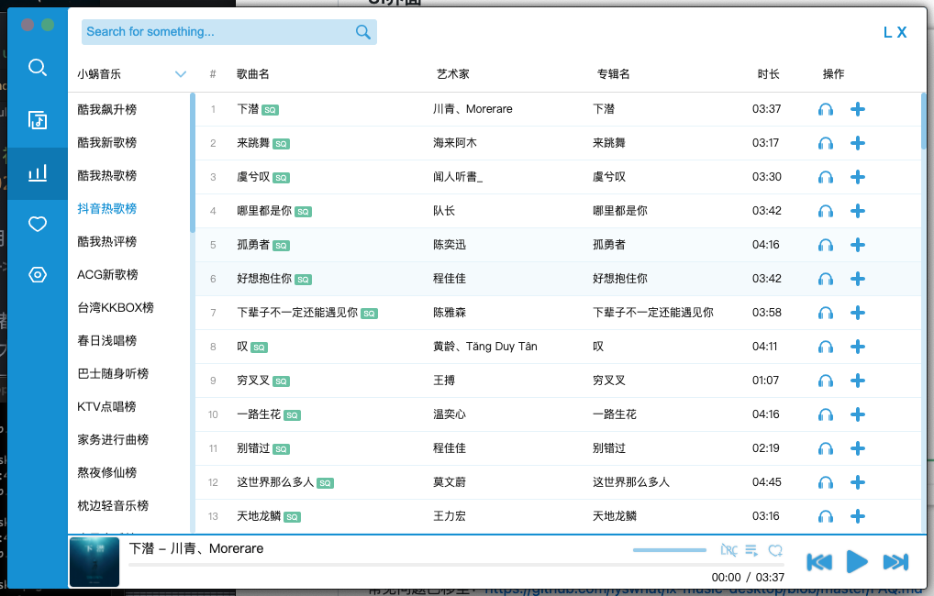Add 孤勇者 with plus icon
The width and height of the screenshot is (934, 596).
[857, 245]
